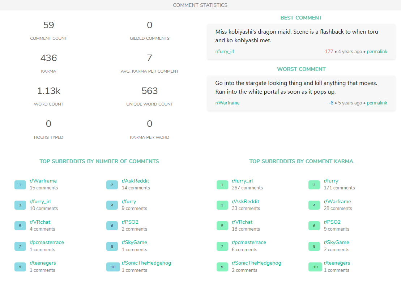Open r/AskReddit with 14 comments
This screenshot has height=287, width=401.
(135, 181)
